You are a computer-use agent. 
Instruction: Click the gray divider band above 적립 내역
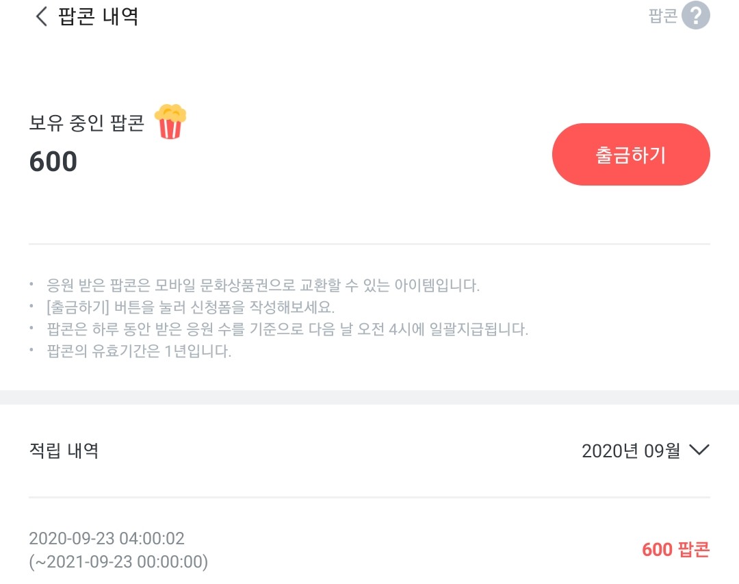(x=369, y=397)
